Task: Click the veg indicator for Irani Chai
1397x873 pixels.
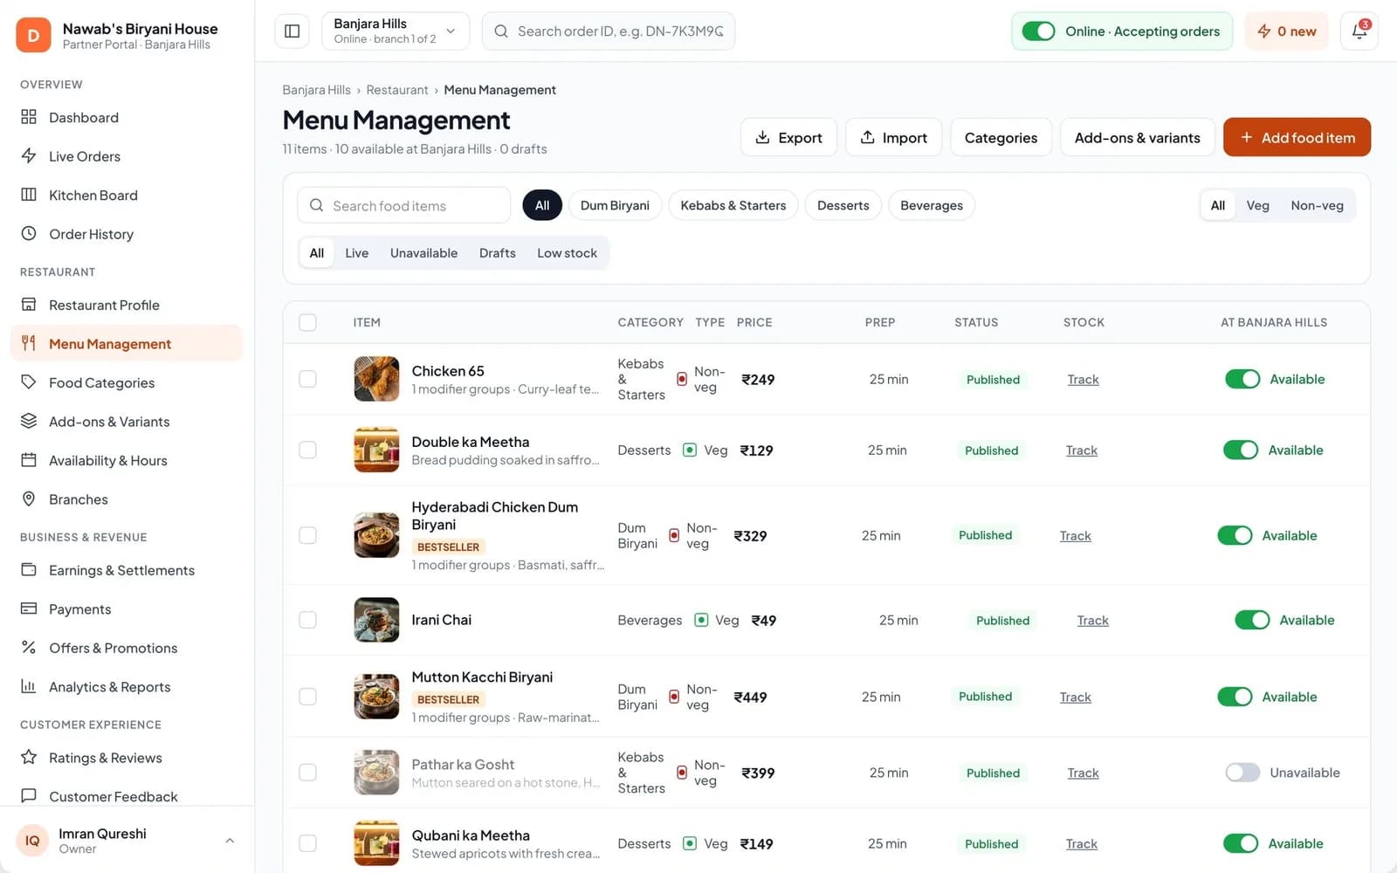Action: pyautogui.click(x=701, y=620)
